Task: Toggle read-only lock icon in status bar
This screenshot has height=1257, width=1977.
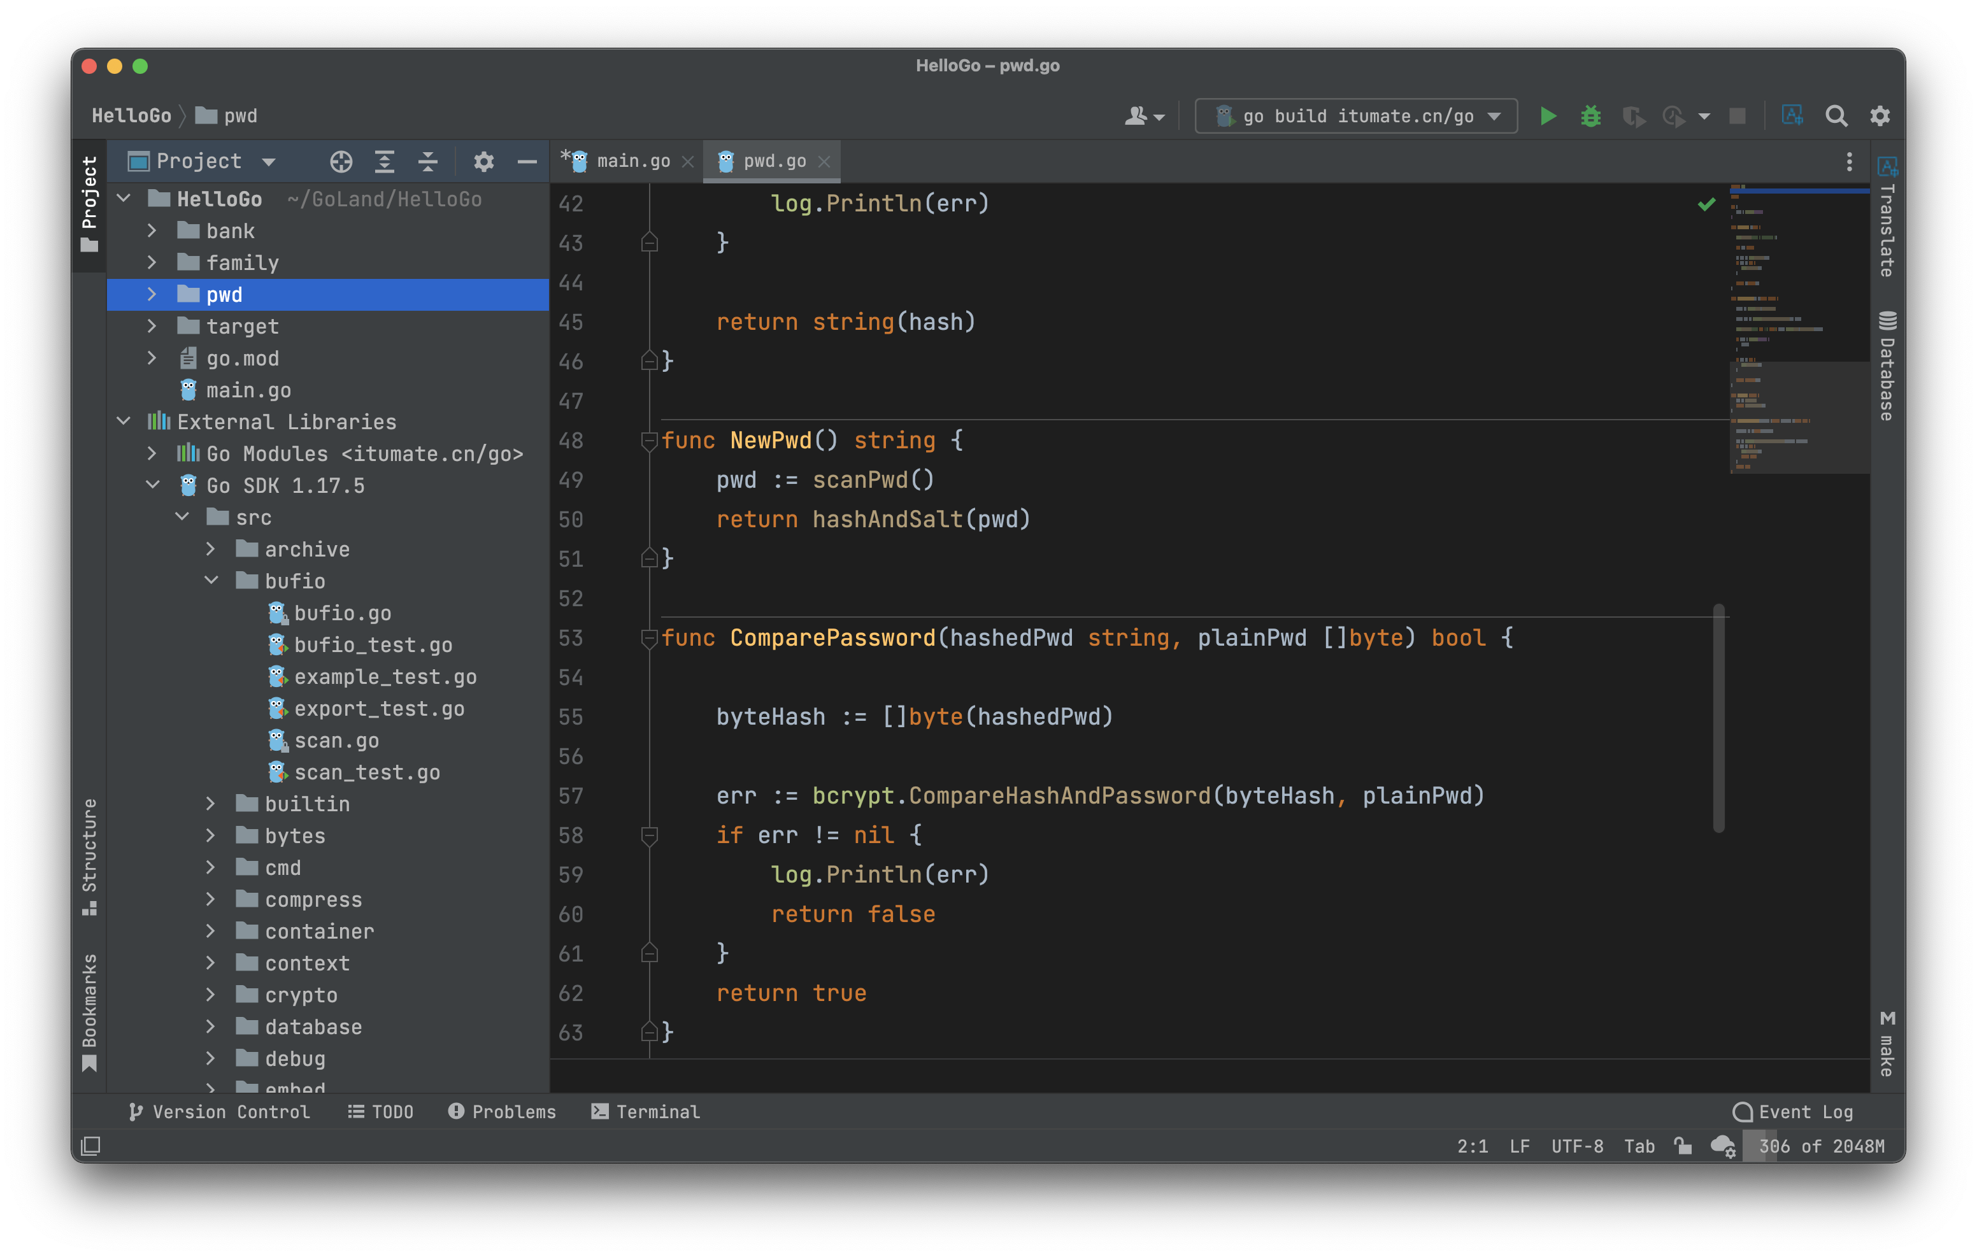Action: pos(1682,1146)
